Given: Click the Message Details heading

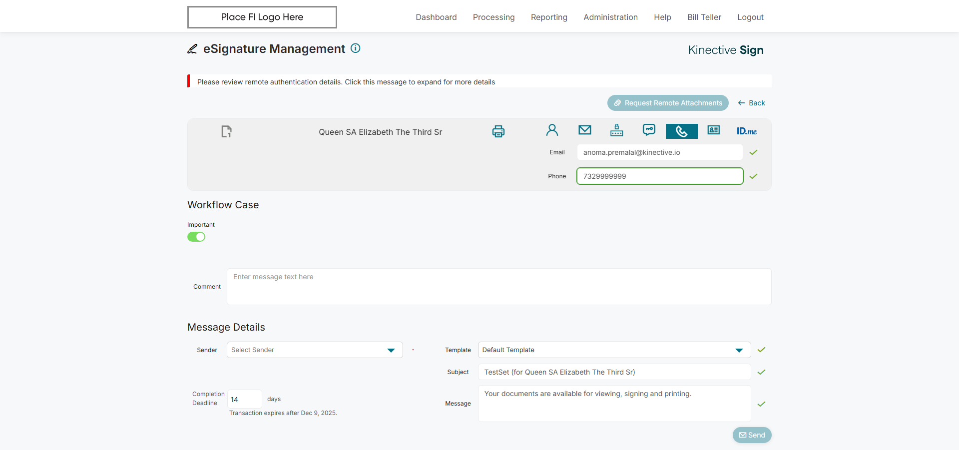Looking at the screenshot, I should 226,327.
